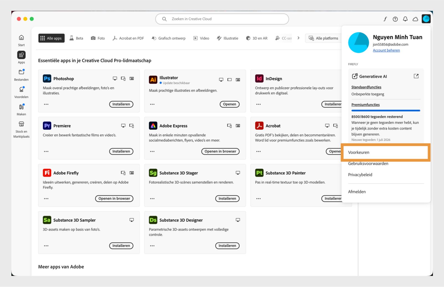Install Photoshop with Installeren button
Screen dimensions: 444x287
(121, 104)
